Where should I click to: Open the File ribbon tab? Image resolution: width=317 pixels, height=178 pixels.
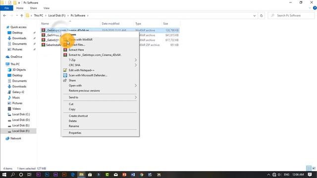pyautogui.click(x=6, y=8)
